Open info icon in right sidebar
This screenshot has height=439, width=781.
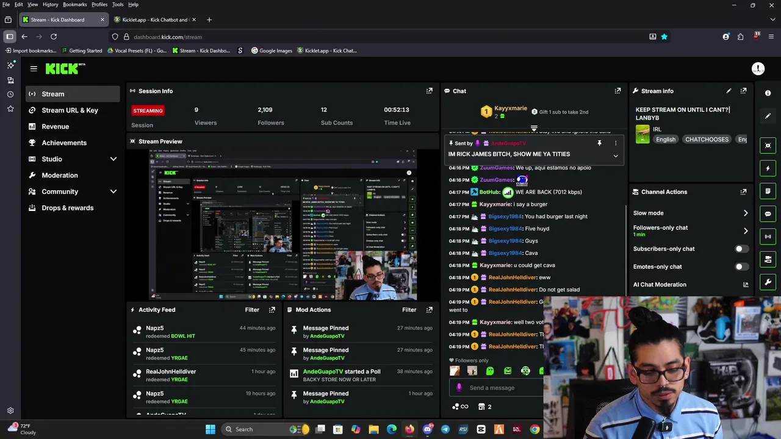click(768, 93)
